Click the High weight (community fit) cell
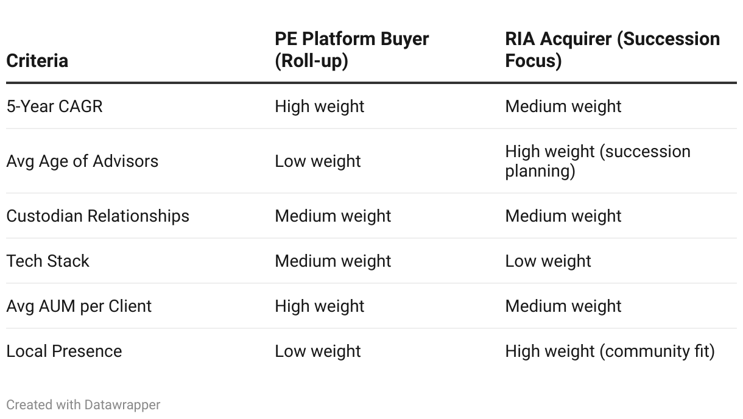743x419 pixels. 610,351
